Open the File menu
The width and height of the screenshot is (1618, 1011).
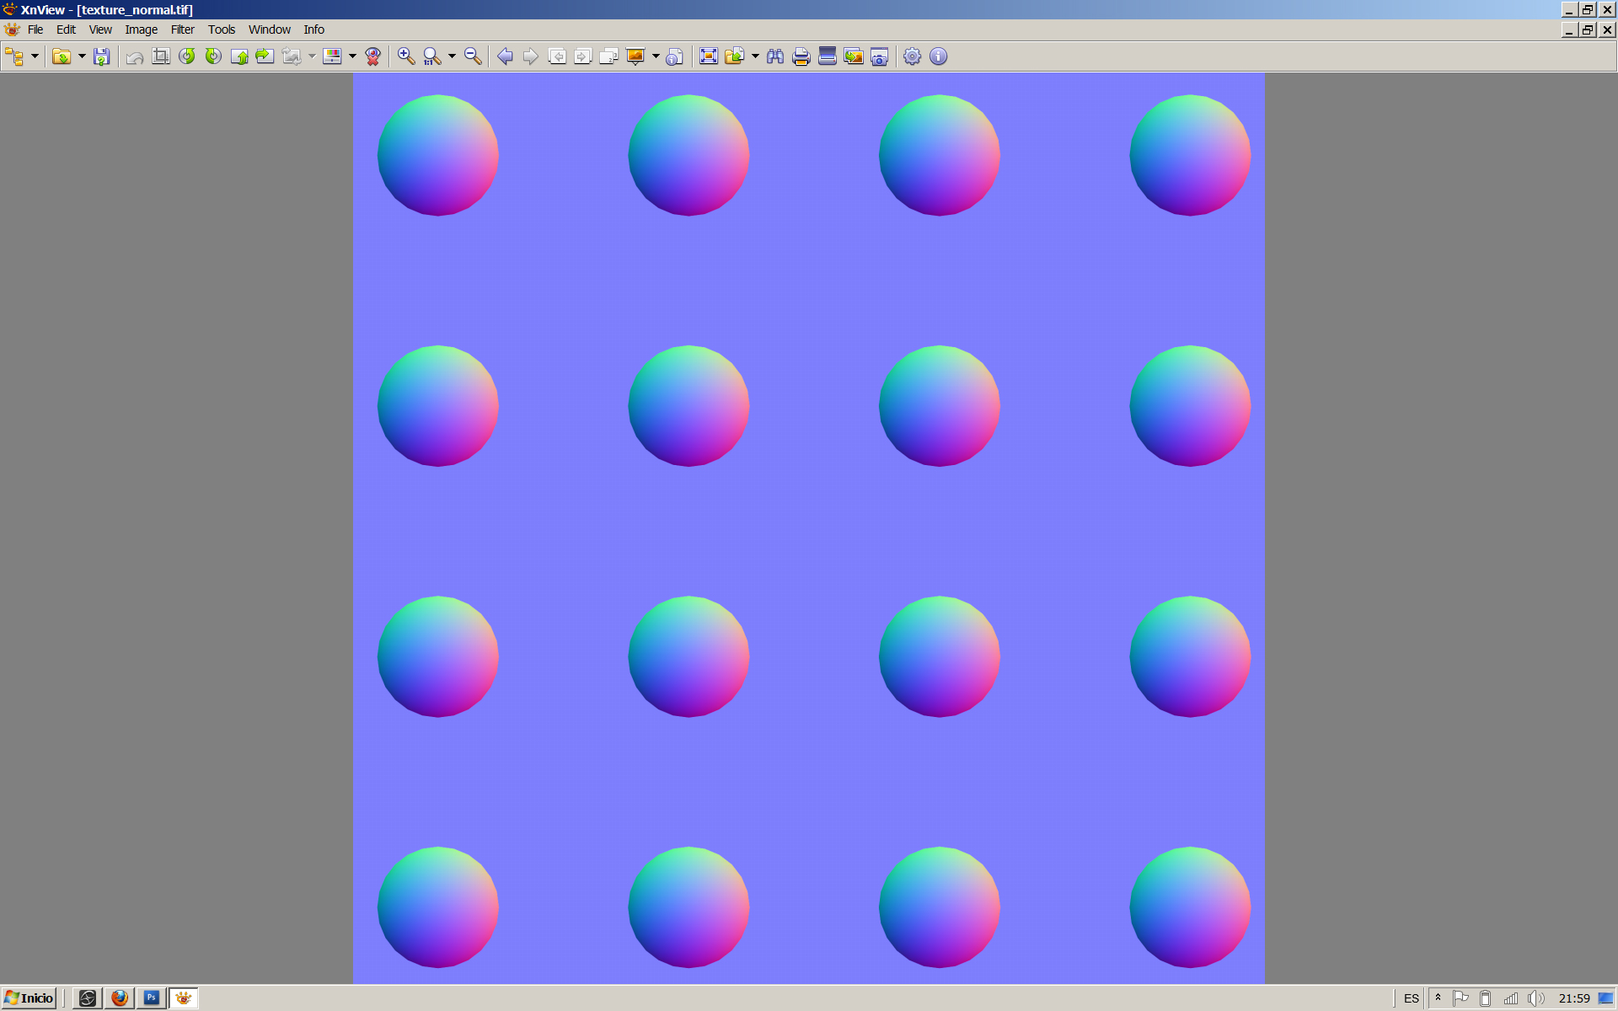click(35, 29)
